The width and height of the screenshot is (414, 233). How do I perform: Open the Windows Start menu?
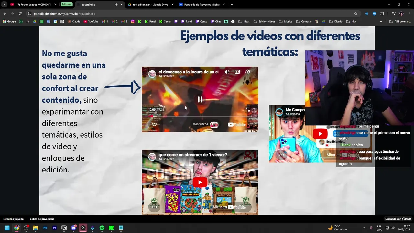coord(7,228)
